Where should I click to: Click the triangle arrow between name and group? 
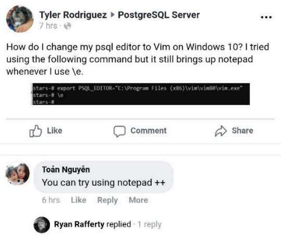[x=113, y=15]
